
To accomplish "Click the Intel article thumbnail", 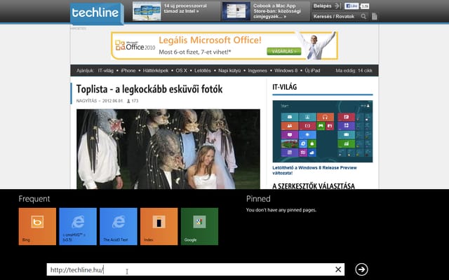I will 147,11.
